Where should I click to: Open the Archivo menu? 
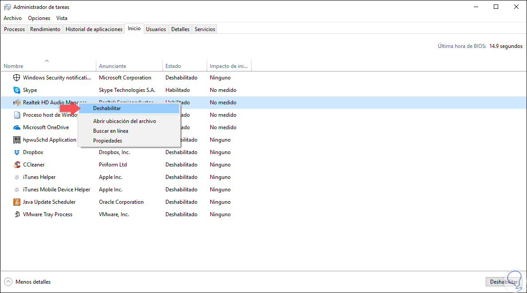tap(12, 18)
